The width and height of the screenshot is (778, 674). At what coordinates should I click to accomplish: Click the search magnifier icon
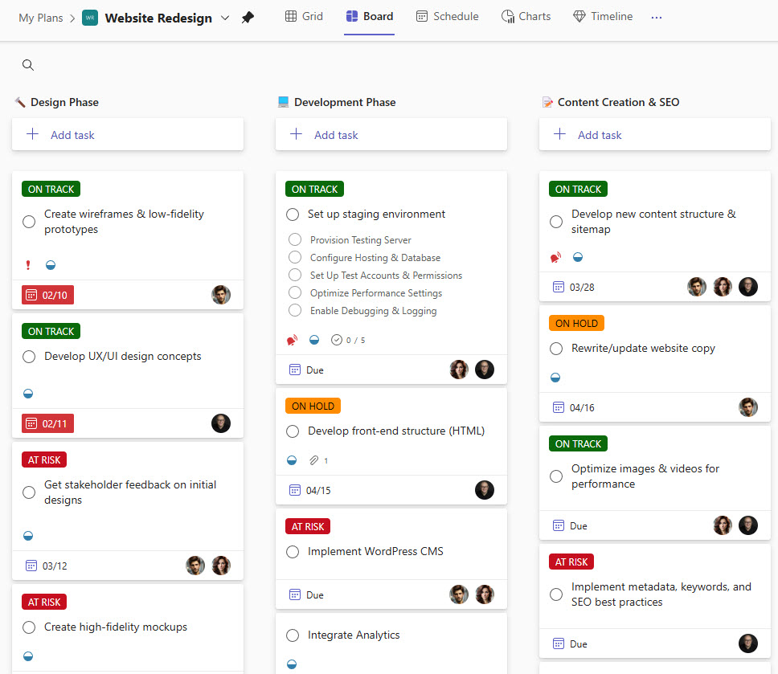coord(28,65)
